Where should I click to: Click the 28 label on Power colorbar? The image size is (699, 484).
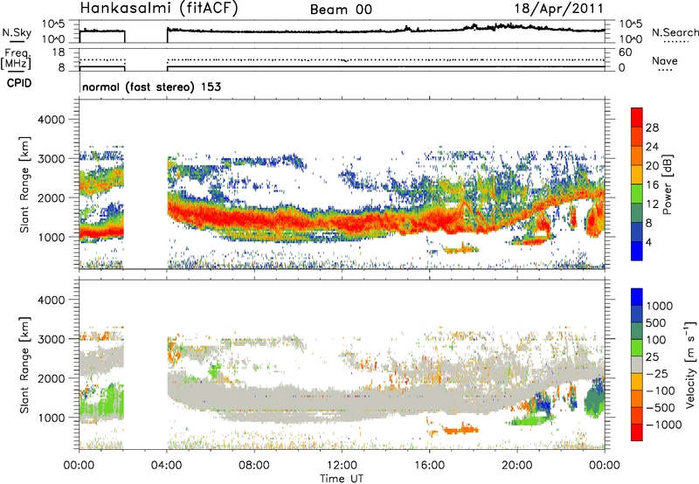652,128
